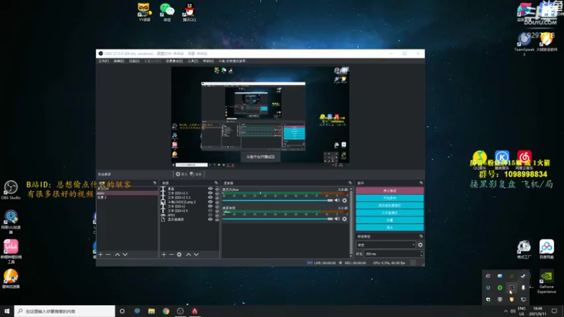Open 格式工厂 desktop icon
Image resolution: width=564 pixels, height=317 pixels.
tap(524, 249)
